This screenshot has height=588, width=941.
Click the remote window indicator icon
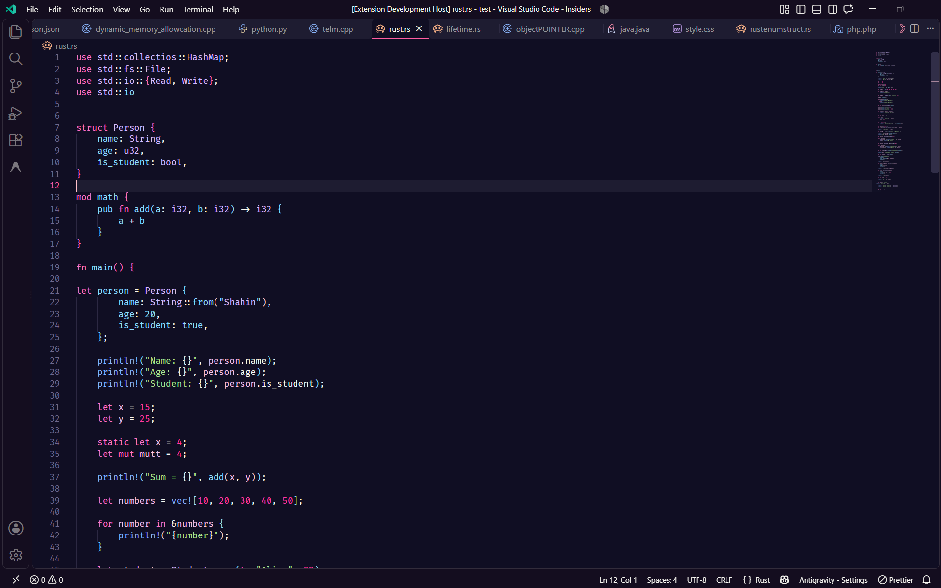[16, 580]
